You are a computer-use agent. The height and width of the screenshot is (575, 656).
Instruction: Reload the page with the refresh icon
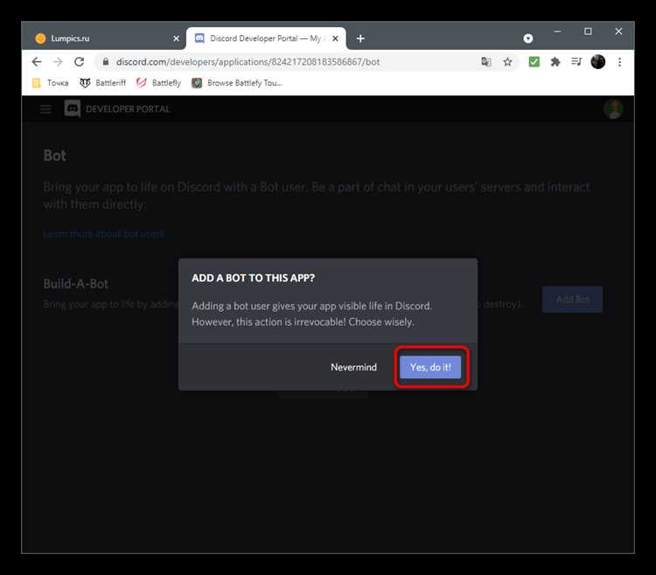[79, 62]
